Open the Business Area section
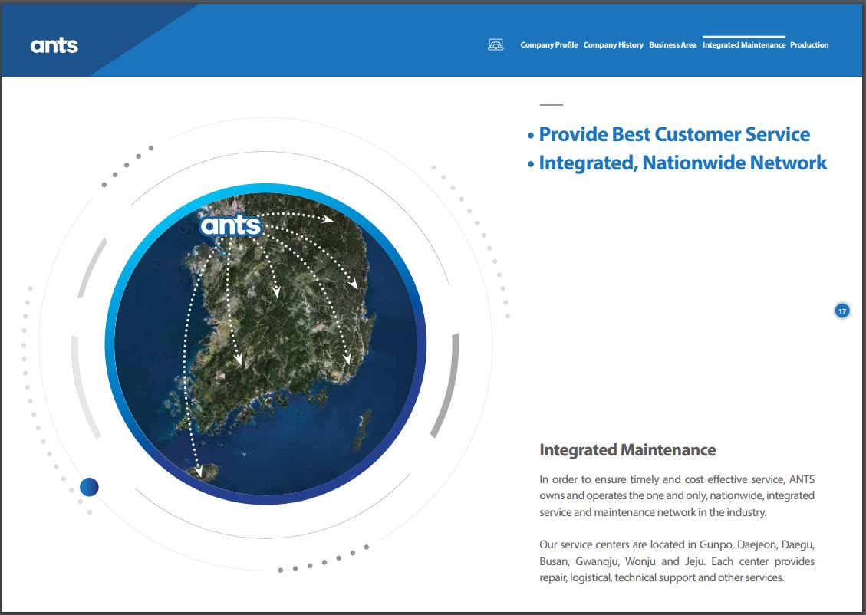 [673, 45]
